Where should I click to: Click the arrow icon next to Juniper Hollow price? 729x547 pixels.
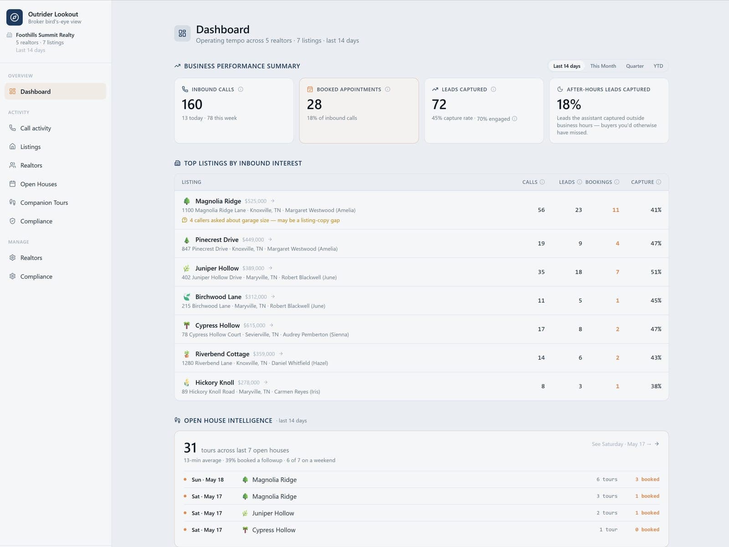click(271, 268)
